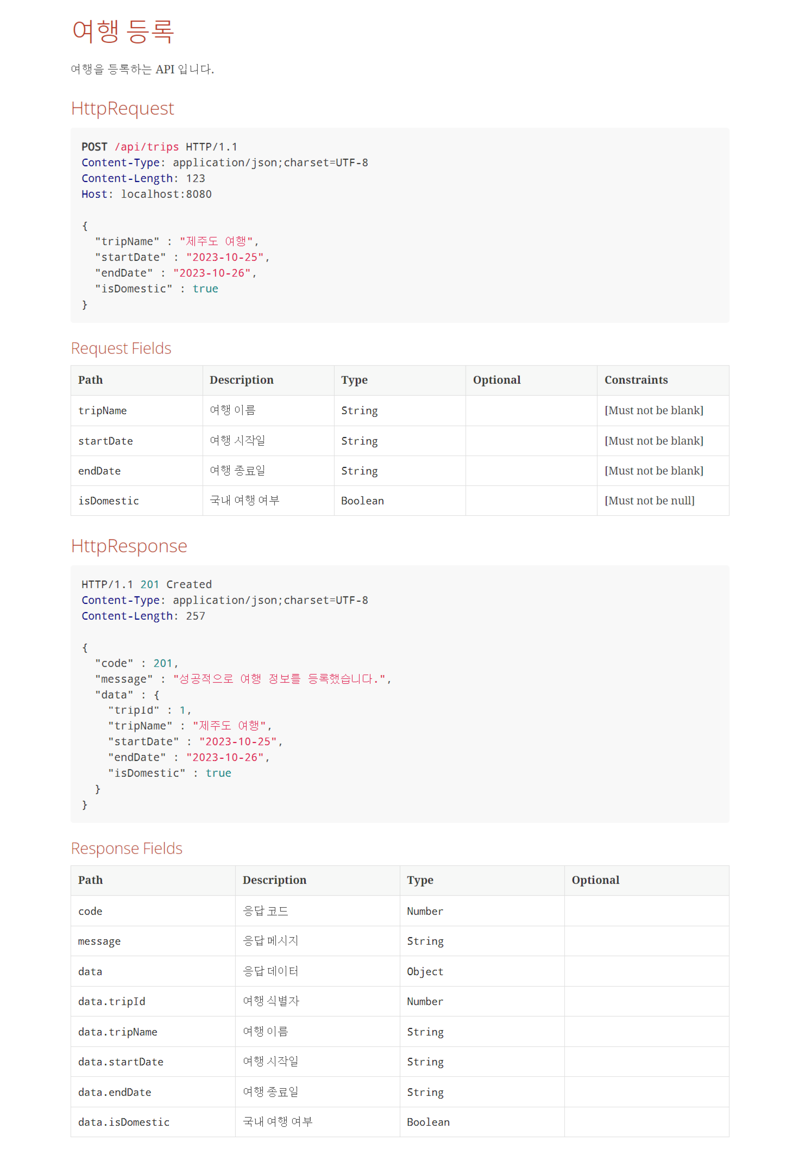This screenshot has width=804, height=1159.
Task: Click the [Must not be null] constraint
Action: [x=650, y=501]
